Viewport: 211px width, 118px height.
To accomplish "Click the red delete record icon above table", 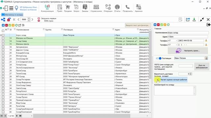I will pos(7,25).
